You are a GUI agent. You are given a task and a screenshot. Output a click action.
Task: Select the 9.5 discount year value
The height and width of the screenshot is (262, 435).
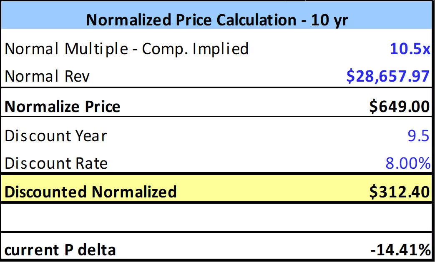coord(418,136)
